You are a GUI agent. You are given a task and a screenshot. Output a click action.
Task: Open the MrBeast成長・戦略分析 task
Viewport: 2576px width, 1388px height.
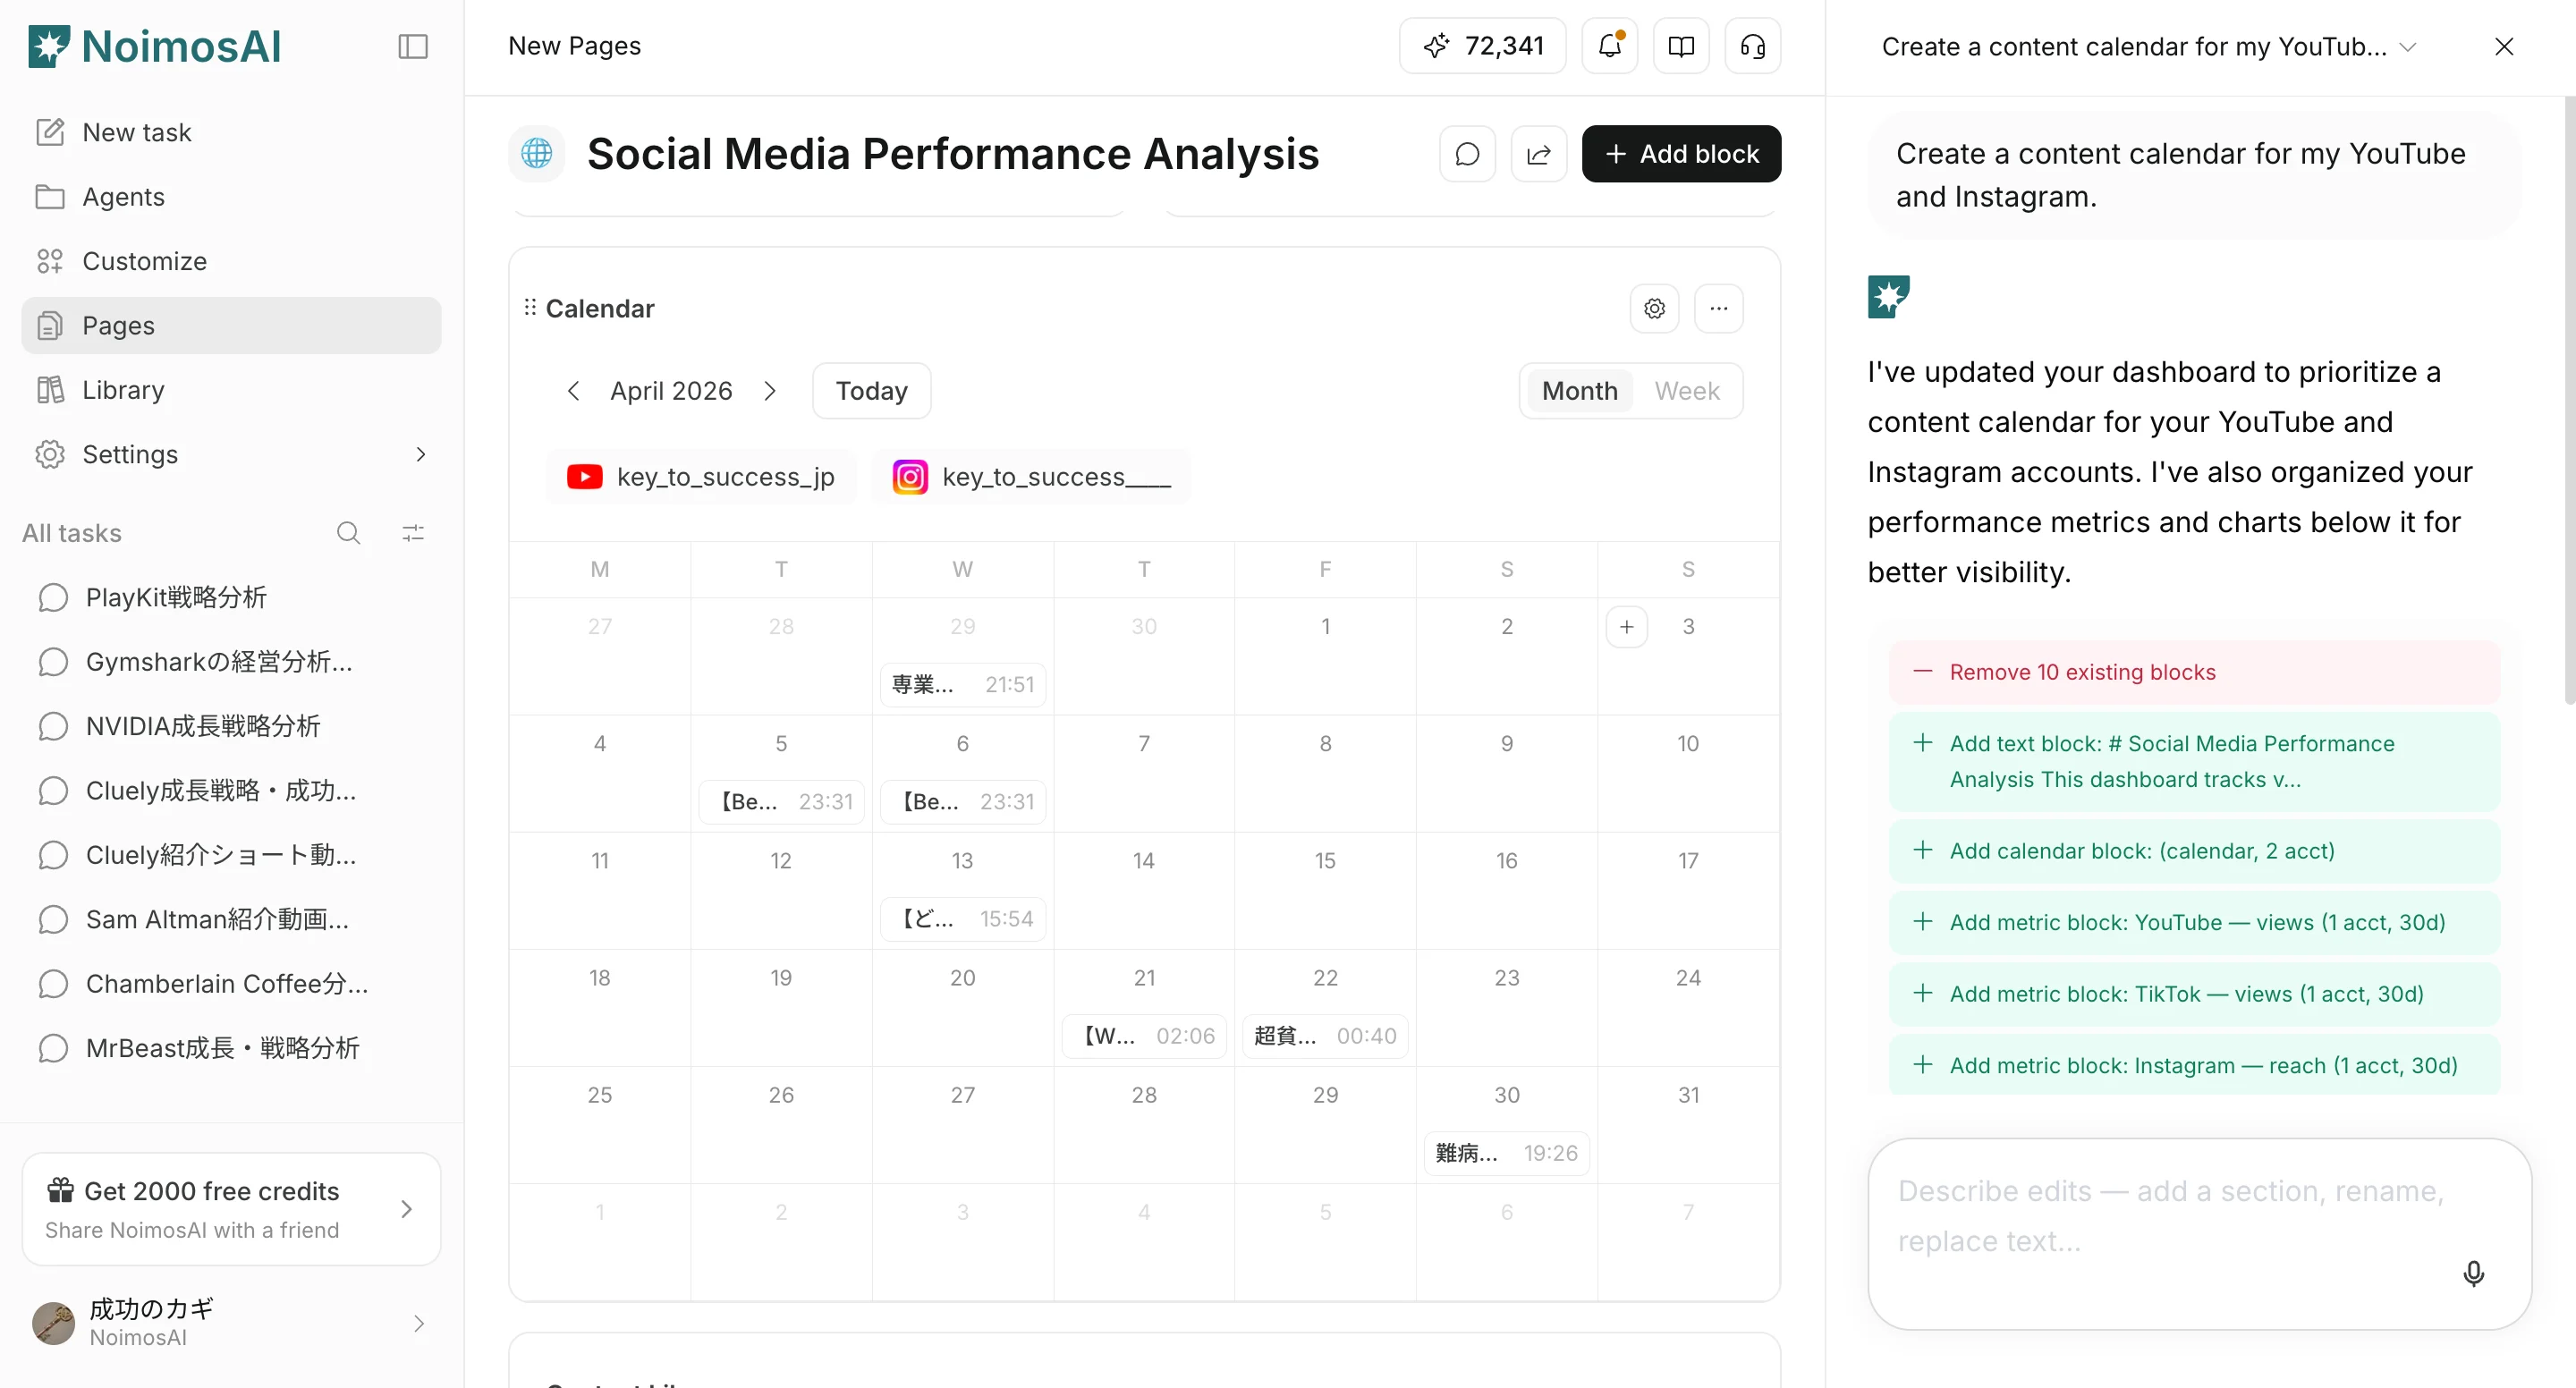(232, 1048)
